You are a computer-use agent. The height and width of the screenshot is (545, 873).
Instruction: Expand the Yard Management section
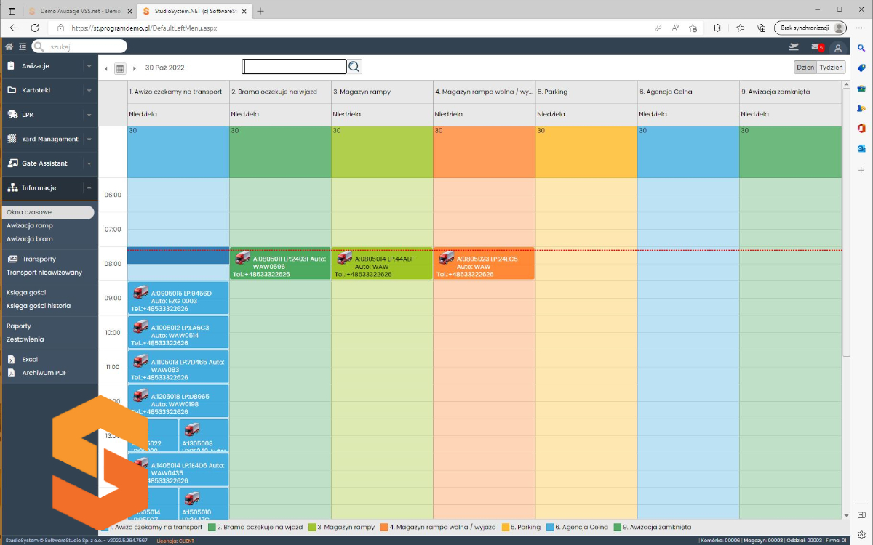(49, 139)
